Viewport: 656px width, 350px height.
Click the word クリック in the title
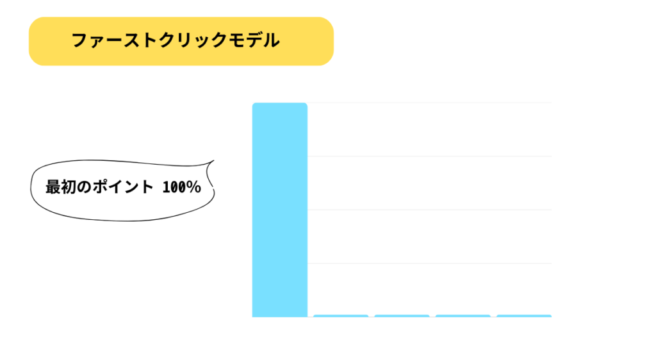[189, 40]
